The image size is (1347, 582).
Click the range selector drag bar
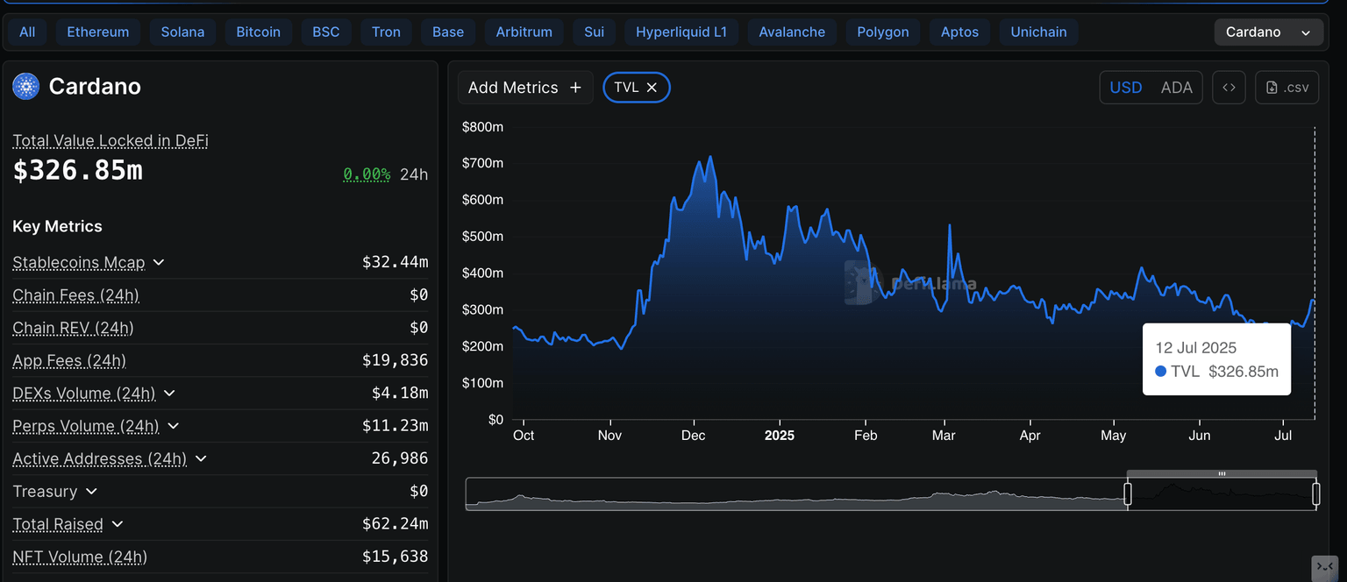1222,474
